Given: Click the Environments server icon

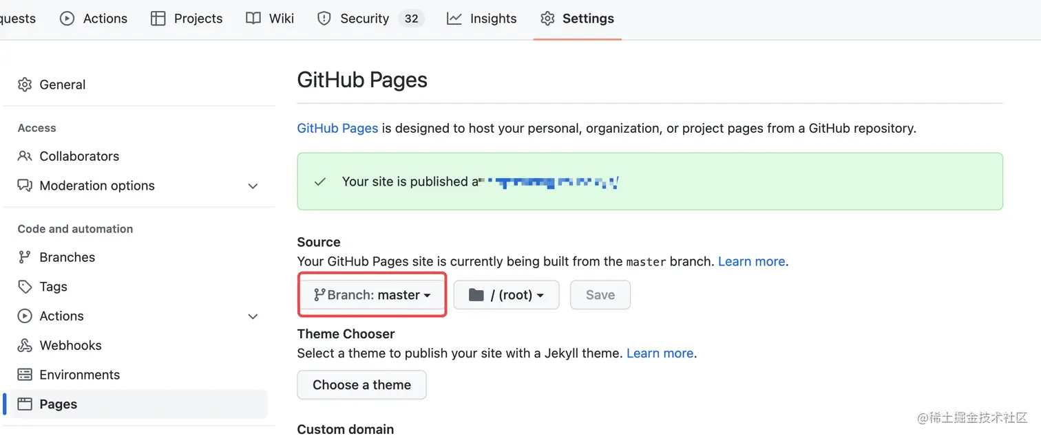Looking at the screenshot, I should (25, 375).
